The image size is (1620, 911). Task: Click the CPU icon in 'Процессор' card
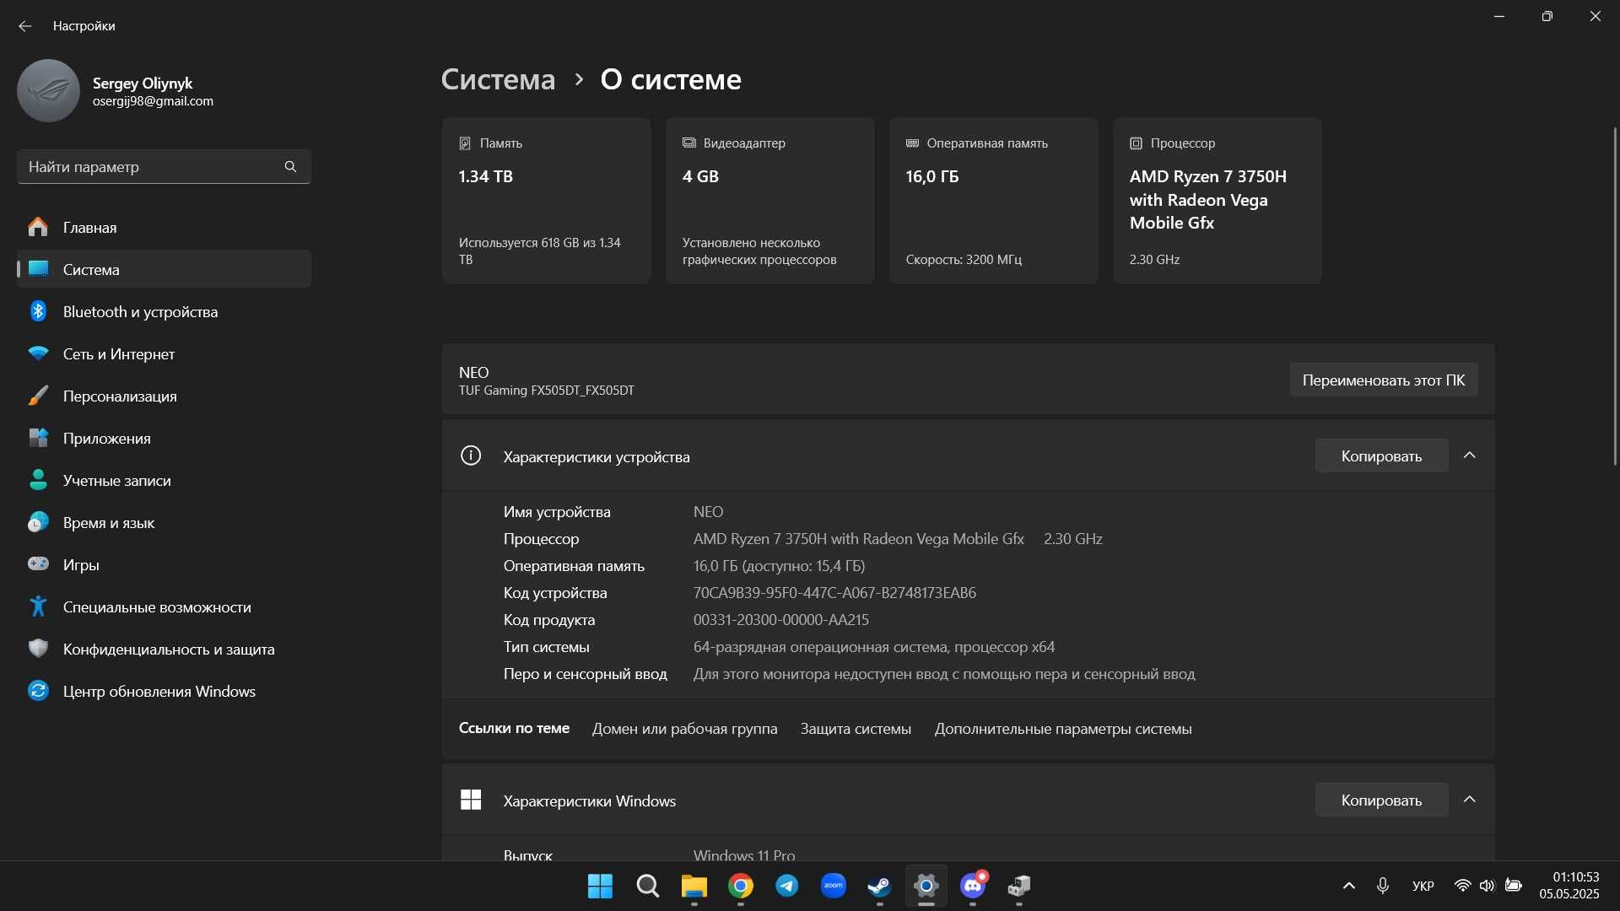point(1136,143)
